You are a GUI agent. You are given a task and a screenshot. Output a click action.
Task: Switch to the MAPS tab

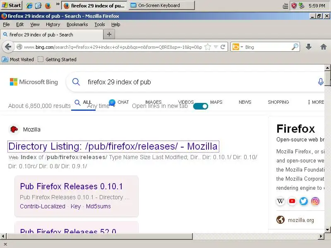[x=216, y=102]
